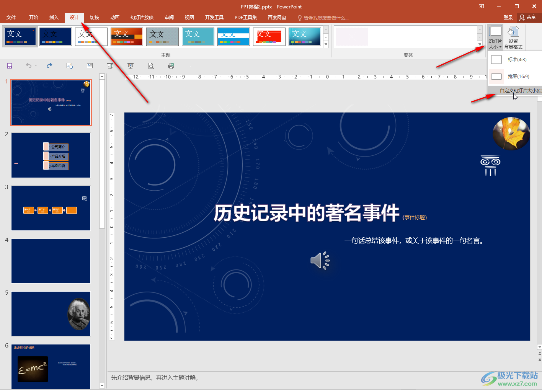The height and width of the screenshot is (390, 542).
Task: Select slide 5 thumbnail with Einstein photo
Action: [x=51, y=313]
